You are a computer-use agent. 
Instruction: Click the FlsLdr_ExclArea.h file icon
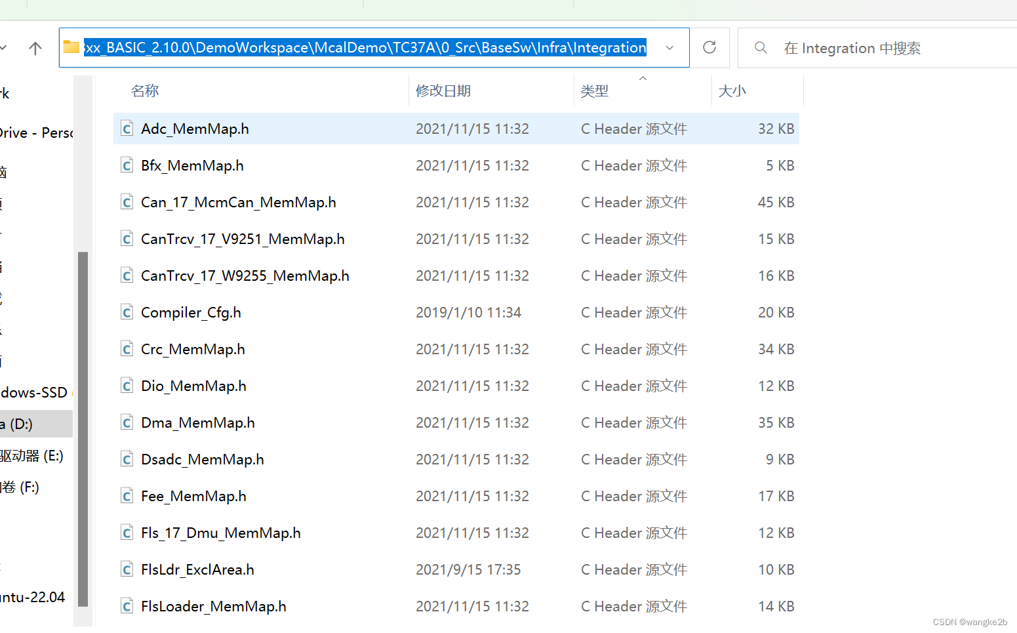(x=127, y=569)
